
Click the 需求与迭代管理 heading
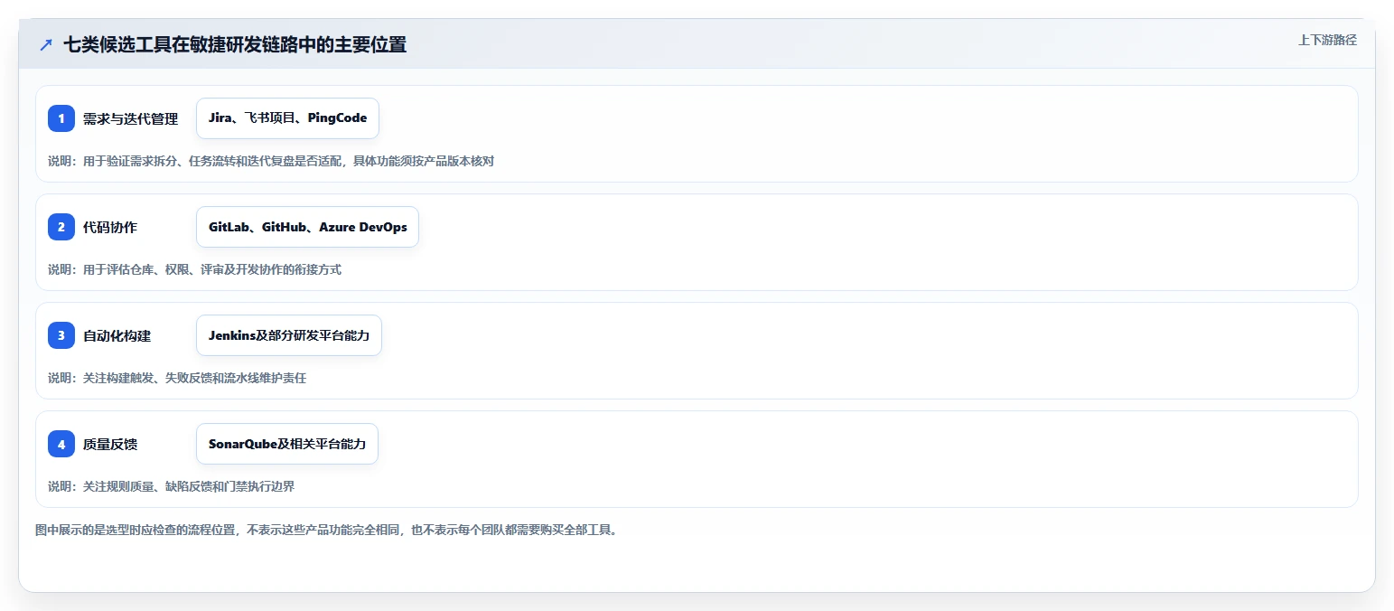(x=131, y=118)
